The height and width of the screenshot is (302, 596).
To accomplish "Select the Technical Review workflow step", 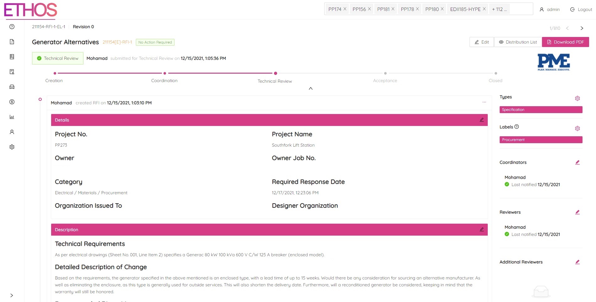I will coord(275,73).
